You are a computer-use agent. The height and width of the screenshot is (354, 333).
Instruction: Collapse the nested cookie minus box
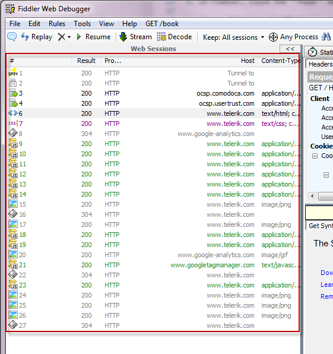[x=326, y=175]
